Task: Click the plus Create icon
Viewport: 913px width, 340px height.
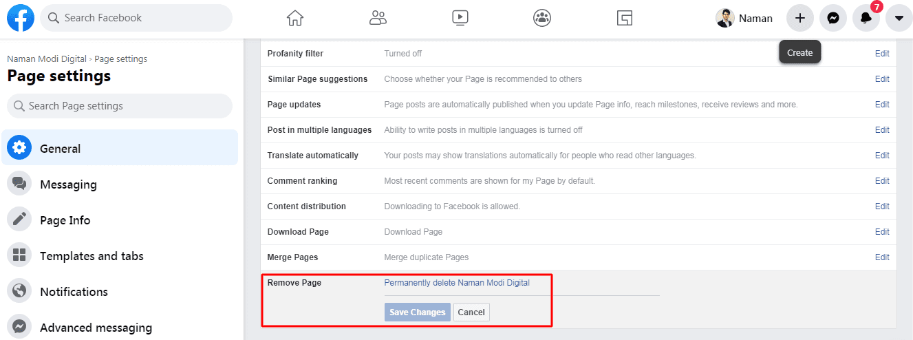Action: pos(799,18)
